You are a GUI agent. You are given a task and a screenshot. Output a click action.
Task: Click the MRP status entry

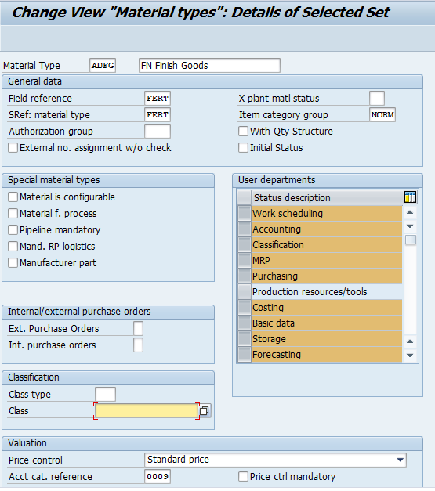pos(327,261)
